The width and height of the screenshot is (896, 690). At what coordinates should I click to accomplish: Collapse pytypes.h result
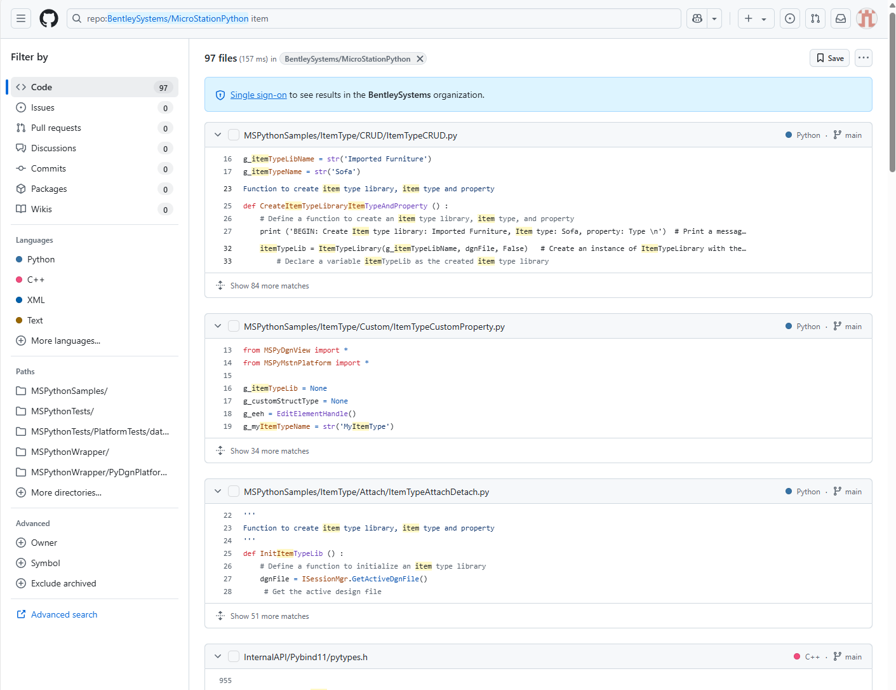click(218, 656)
